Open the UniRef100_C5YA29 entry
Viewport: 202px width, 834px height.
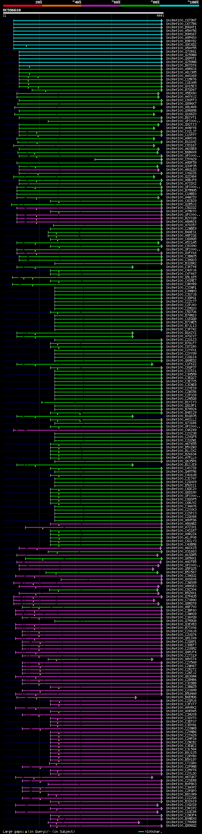tap(181, 159)
